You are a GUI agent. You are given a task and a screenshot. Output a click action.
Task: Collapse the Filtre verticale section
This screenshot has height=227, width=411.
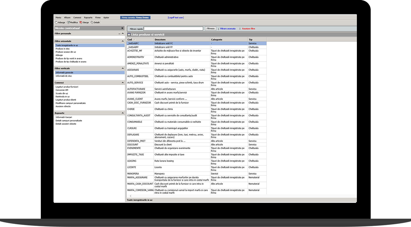click(123, 68)
